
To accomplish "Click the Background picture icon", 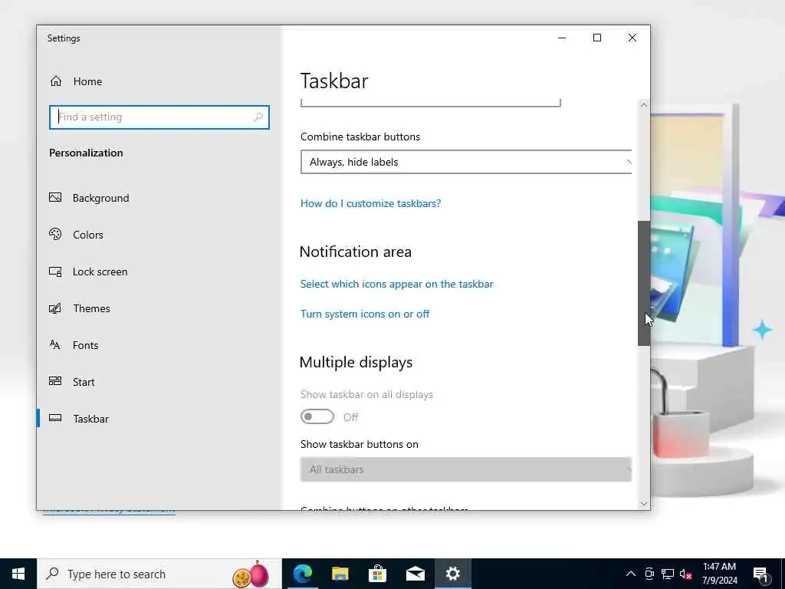I will [x=55, y=197].
